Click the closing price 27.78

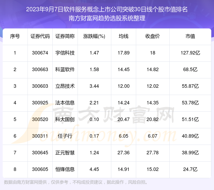point(152,153)
